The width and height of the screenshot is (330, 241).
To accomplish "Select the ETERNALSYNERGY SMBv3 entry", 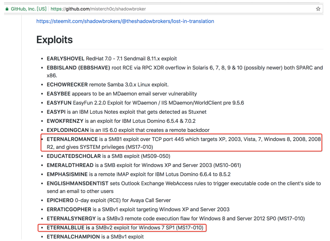I will (176, 219).
